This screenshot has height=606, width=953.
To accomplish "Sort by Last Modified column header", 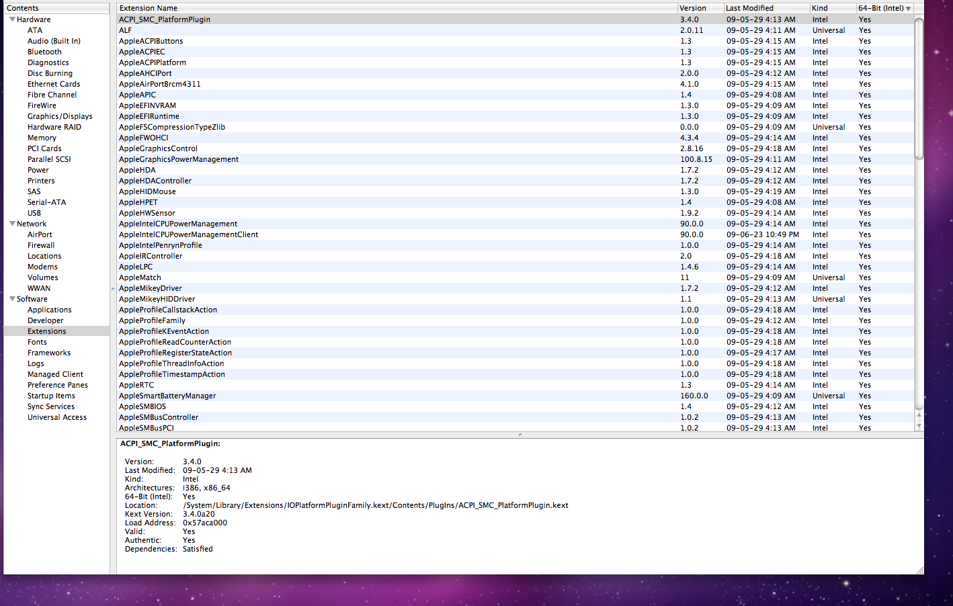I will click(x=766, y=8).
